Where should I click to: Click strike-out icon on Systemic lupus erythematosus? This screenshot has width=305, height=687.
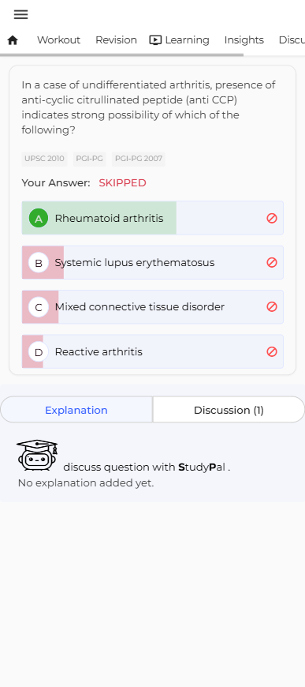tap(272, 262)
